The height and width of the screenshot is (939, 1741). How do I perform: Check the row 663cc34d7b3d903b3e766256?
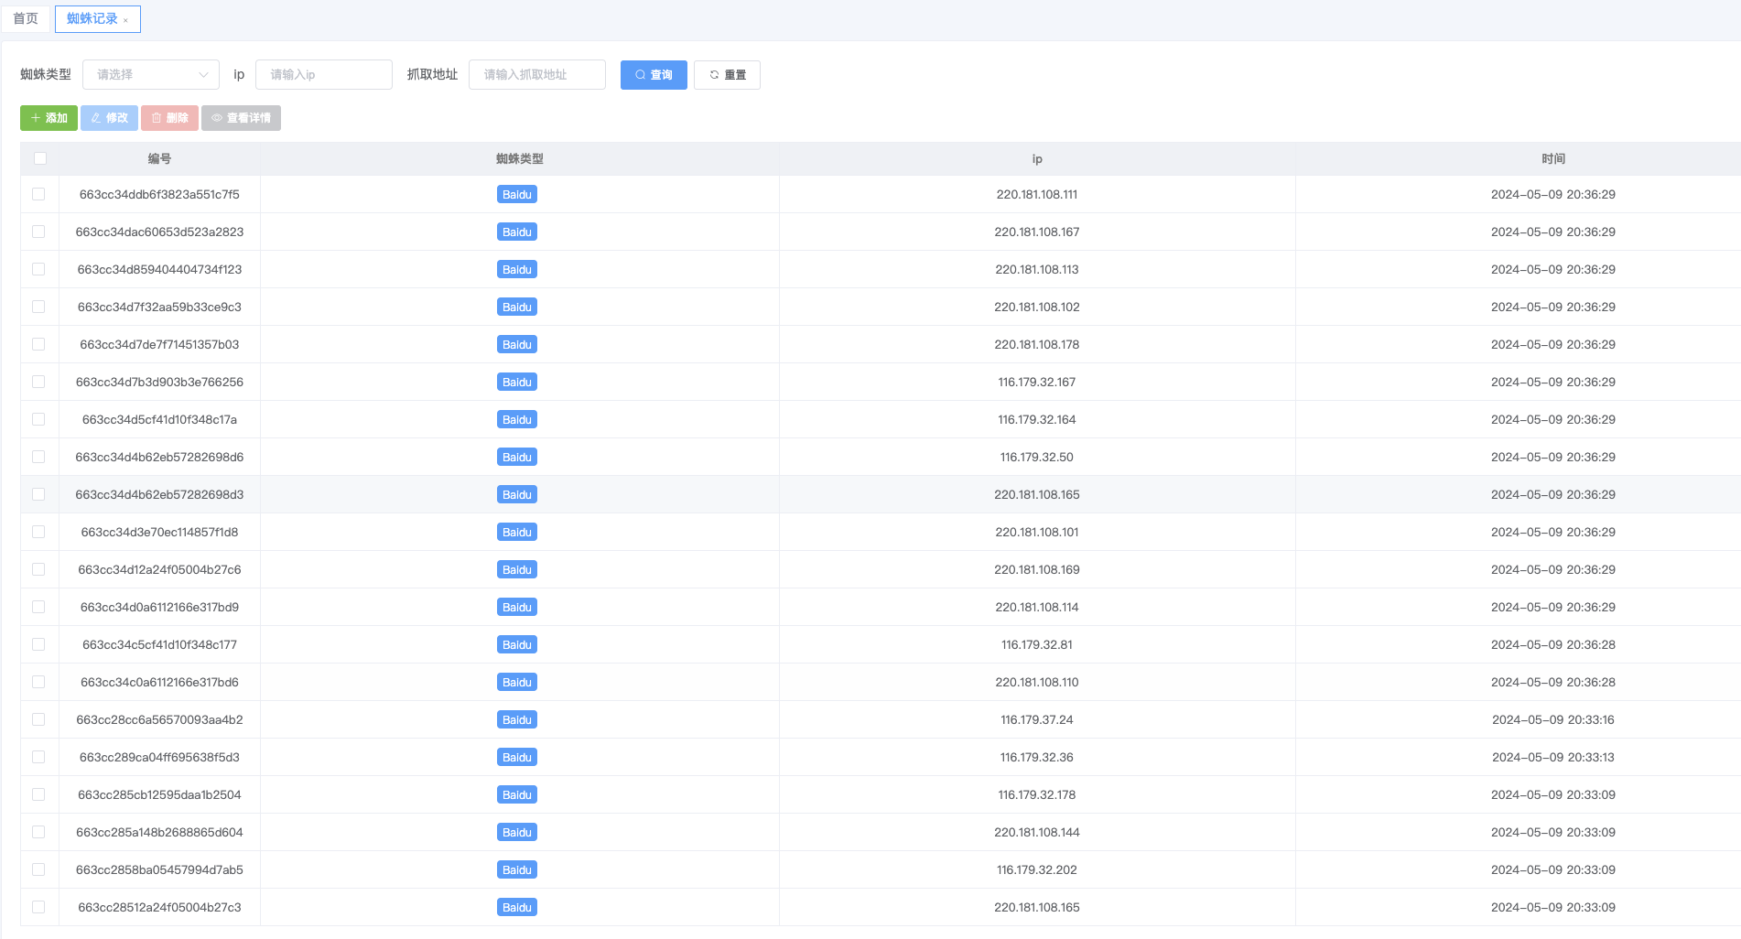(x=38, y=382)
